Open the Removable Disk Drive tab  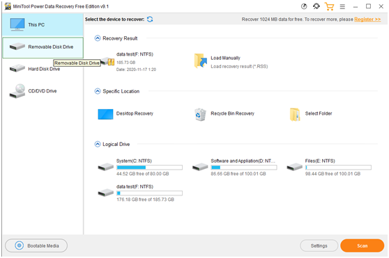[x=43, y=48]
